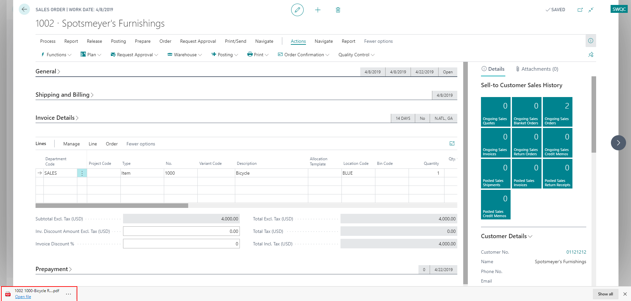This screenshot has width=631, height=301.
Task: Click the Quantity cell showing 1
Action: (426, 173)
